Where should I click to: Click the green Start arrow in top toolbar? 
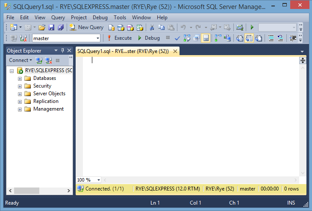pos(252,27)
